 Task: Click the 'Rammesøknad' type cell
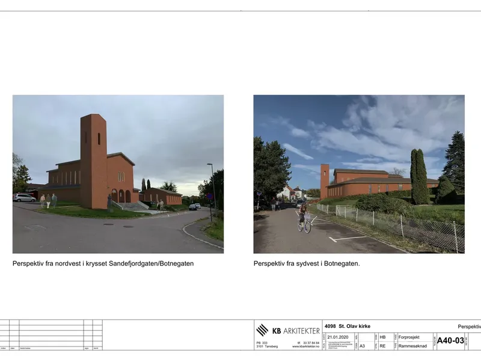412,346
